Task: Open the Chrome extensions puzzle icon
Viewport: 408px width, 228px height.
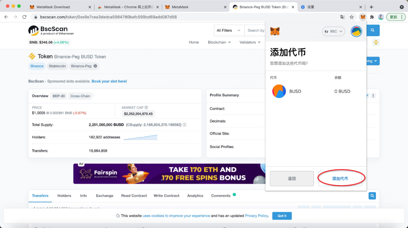Action: click(372, 17)
